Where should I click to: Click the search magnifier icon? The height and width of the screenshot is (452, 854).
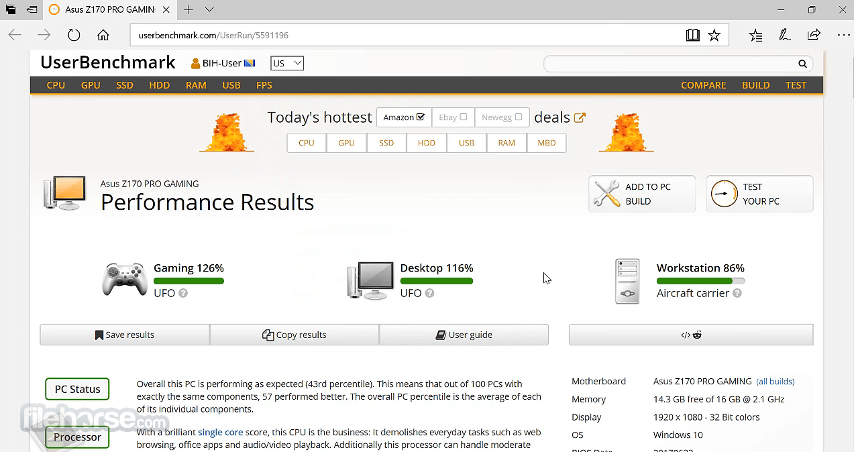click(x=802, y=64)
